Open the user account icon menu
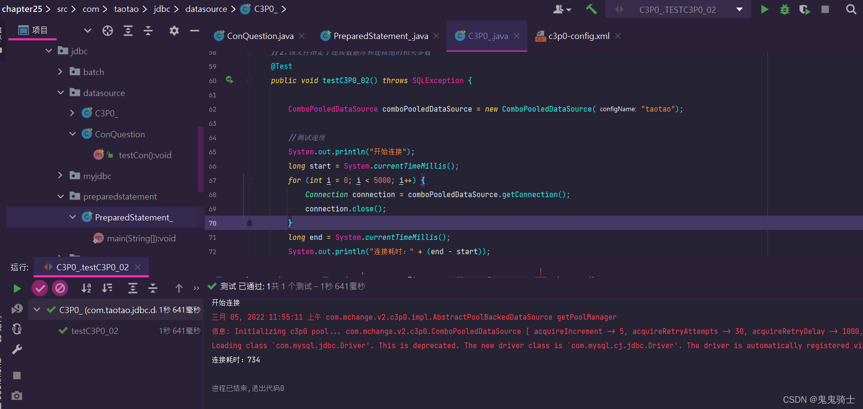Viewport: 863px width, 409px height. (x=562, y=10)
